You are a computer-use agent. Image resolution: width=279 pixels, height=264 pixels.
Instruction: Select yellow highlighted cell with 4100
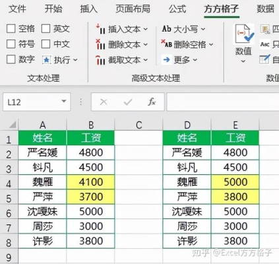coord(91,182)
